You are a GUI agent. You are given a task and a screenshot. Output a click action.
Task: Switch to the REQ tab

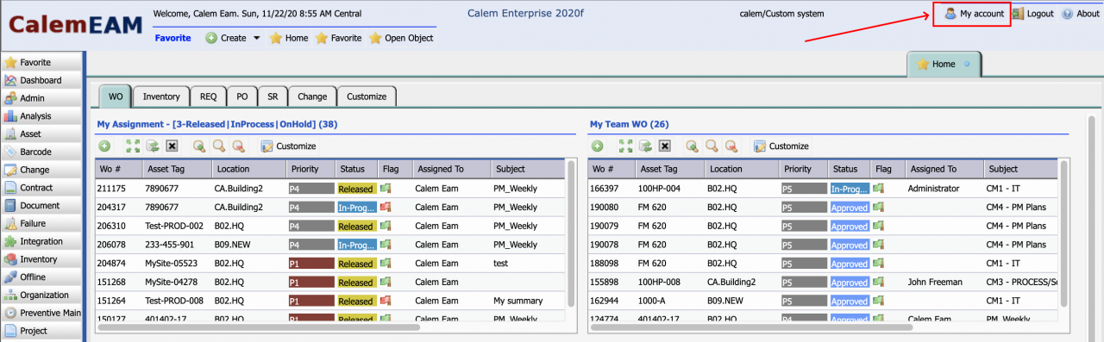[208, 96]
